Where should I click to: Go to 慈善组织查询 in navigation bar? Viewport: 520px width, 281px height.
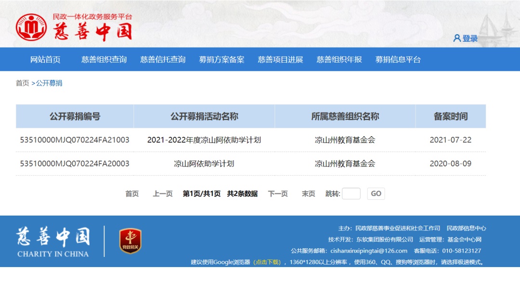pos(104,60)
